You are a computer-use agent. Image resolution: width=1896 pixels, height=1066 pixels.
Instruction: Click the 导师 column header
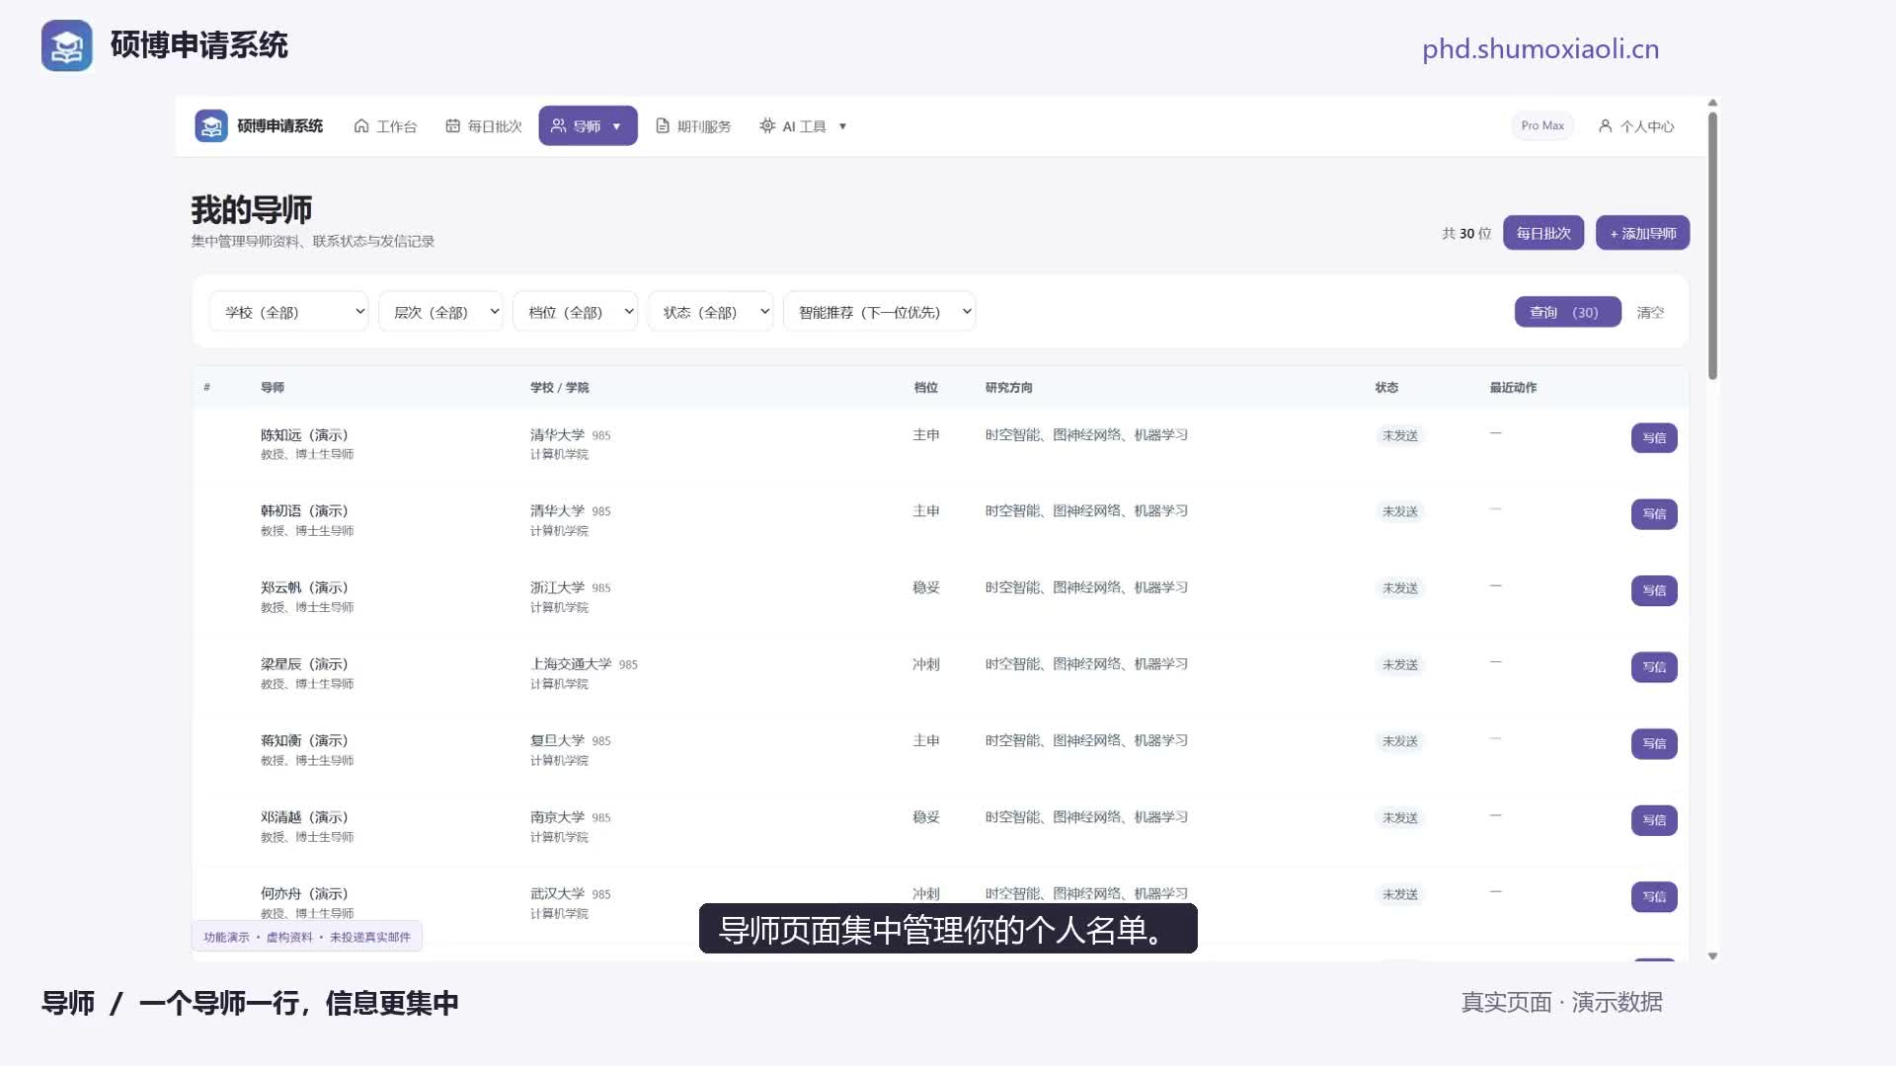tap(273, 387)
